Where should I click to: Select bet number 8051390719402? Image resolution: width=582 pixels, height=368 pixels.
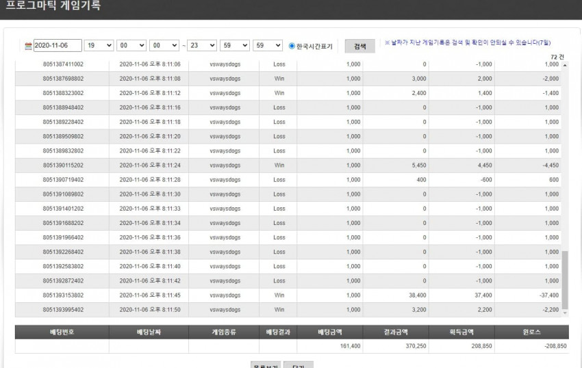tap(63, 180)
